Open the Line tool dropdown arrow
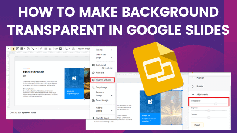This screenshot has height=133, width=237. pos(36,49)
